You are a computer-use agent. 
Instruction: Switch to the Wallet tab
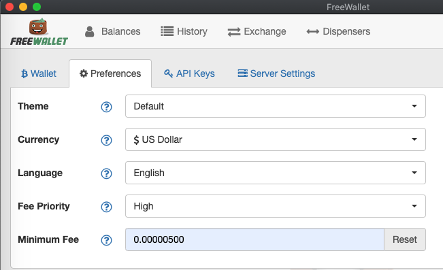point(39,73)
